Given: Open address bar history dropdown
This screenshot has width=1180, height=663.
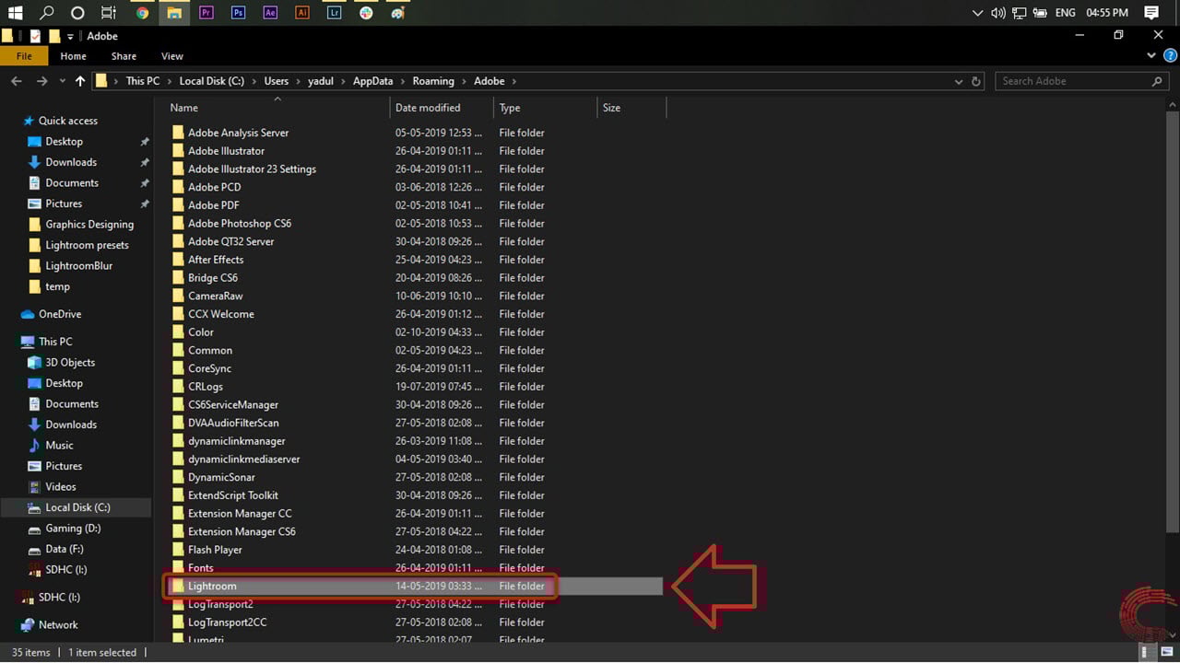Looking at the screenshot, I should [x=959, y=81].
